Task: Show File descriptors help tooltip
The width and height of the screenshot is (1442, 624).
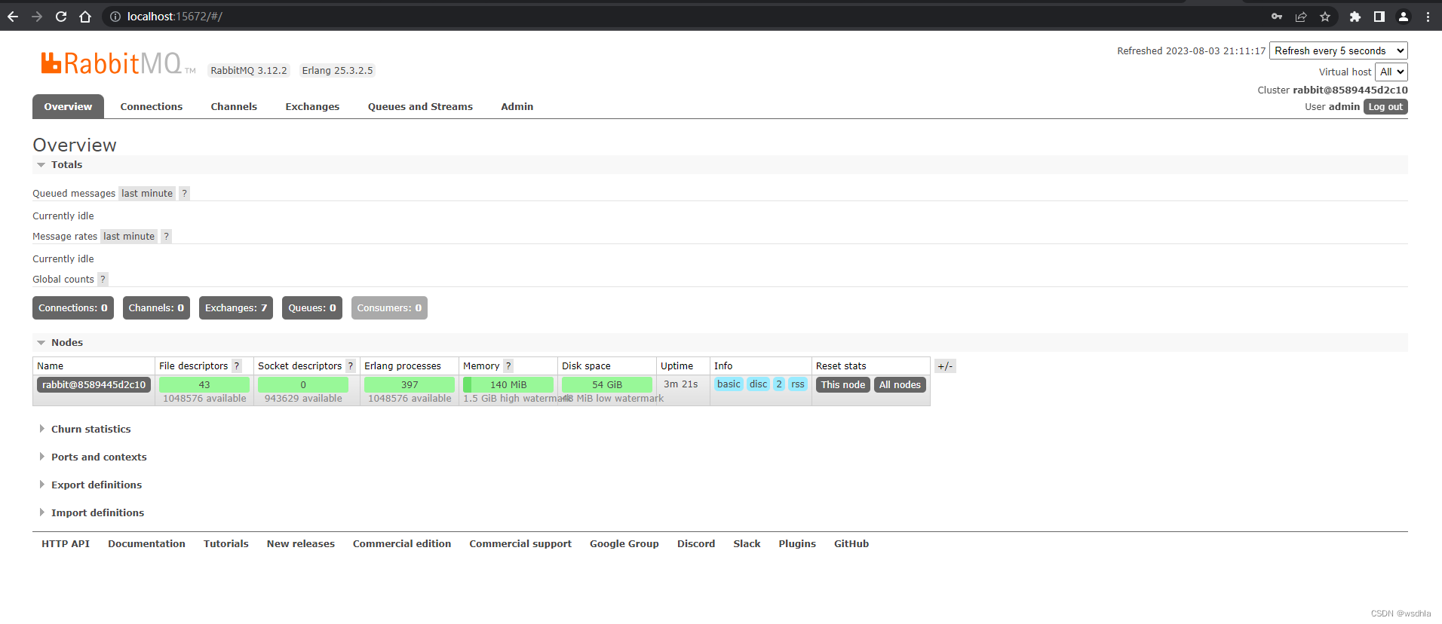Action: 237,366
